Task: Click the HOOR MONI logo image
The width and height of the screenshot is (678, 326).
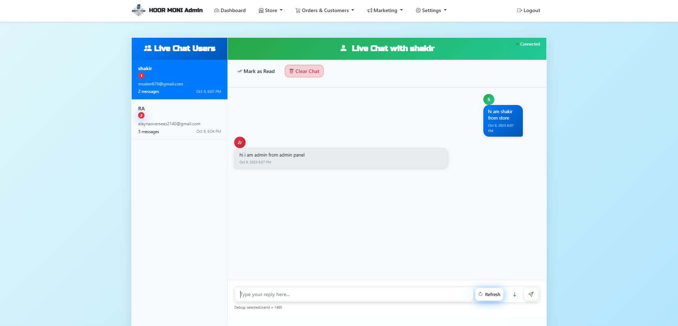Action: (x=138, y=10)
